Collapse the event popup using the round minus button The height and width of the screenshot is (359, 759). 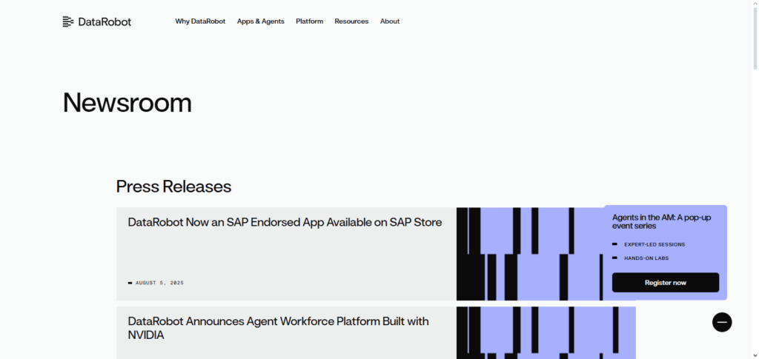click(x=722, y=322)
